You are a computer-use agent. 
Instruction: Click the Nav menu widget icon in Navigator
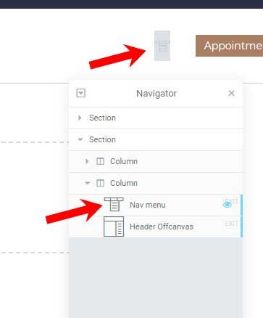114,205
